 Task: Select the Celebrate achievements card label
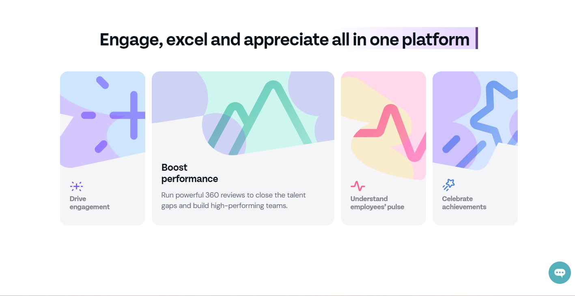464,203
